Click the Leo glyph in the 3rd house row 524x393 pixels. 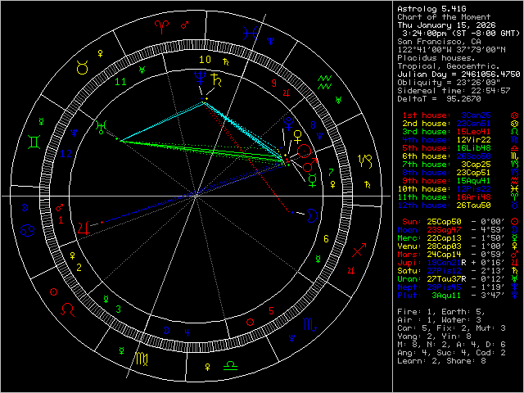[514, 132]
